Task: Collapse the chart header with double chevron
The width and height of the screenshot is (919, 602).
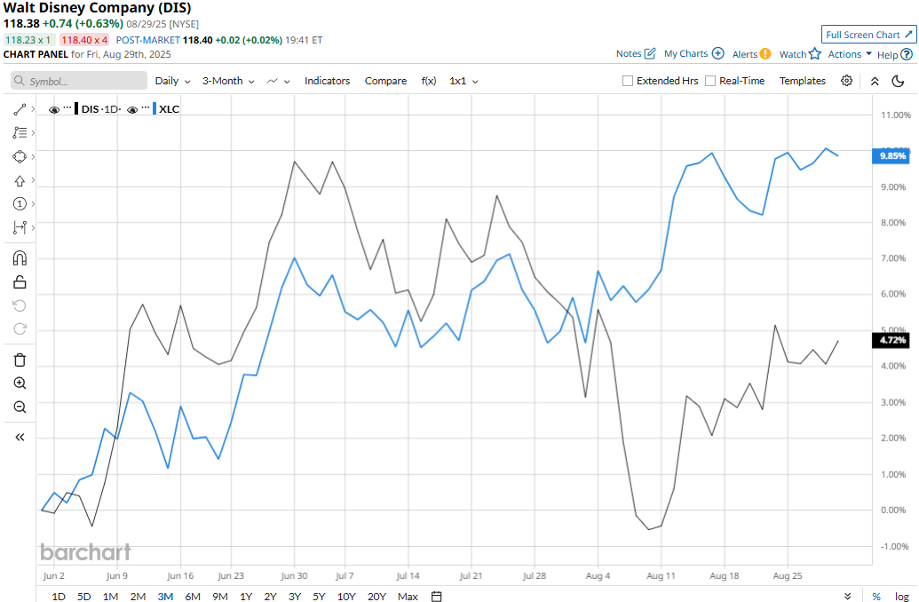Action: [x=875, y=81]
